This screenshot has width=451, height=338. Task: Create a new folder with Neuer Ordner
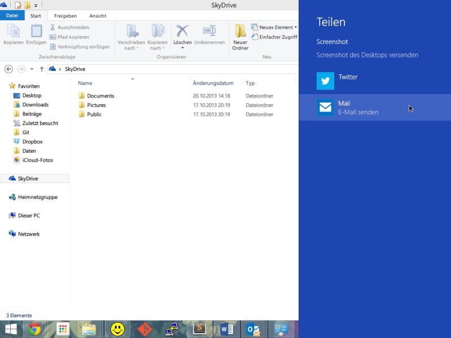[240, 37]
